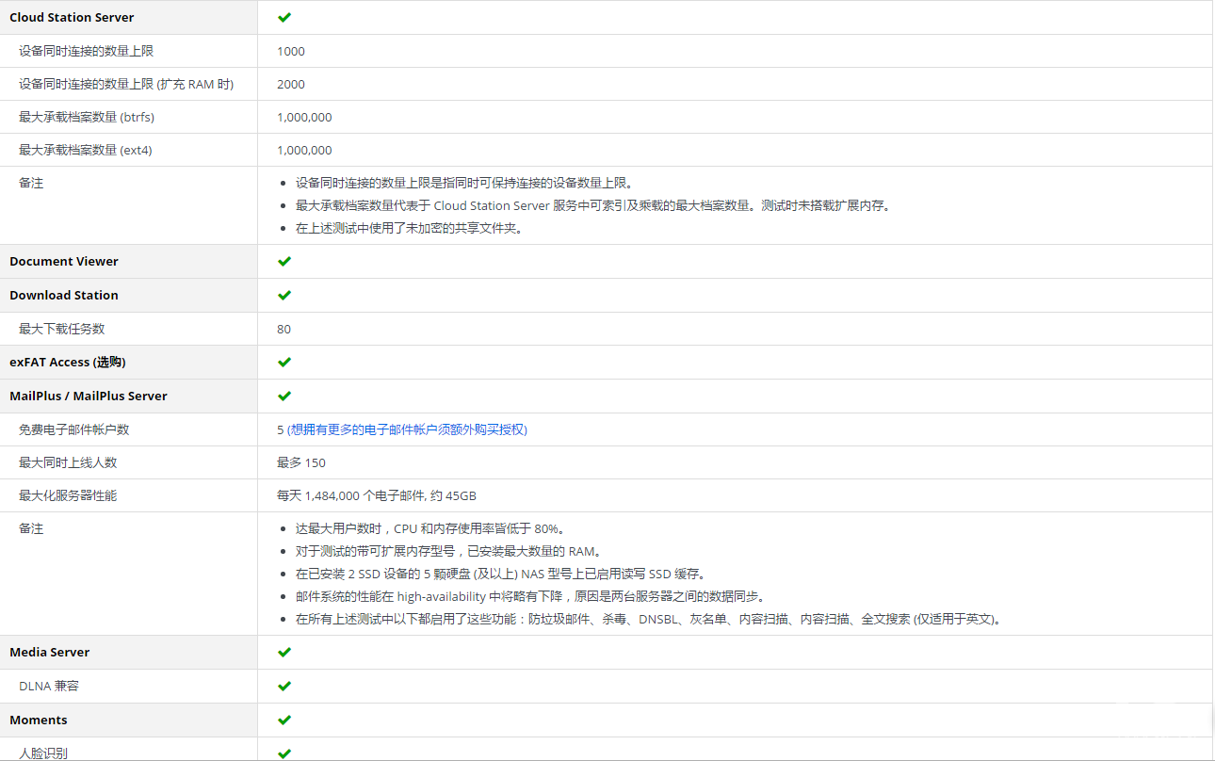1215x761 pixels.
Task: Click the checkmark in the DLNA 兼容 row
Action: (x=284, y=686)
